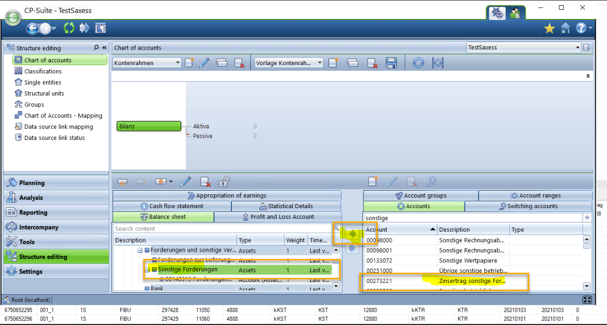Click the green refresh arrows icon
Image resolution: width=607 pixels, height=325 pixels.
[69, 28]
